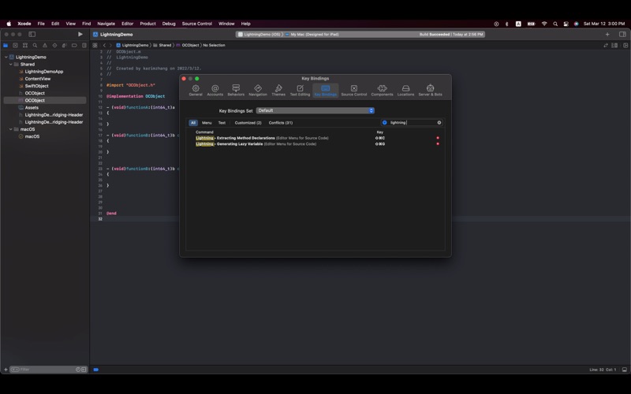The image size is (631, 394).
Task: Add an editor pane on the right
Action: pyautogui.click(x=625, y=46)
